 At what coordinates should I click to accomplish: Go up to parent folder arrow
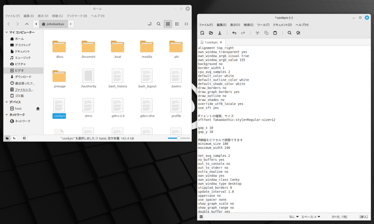point(27,24)
